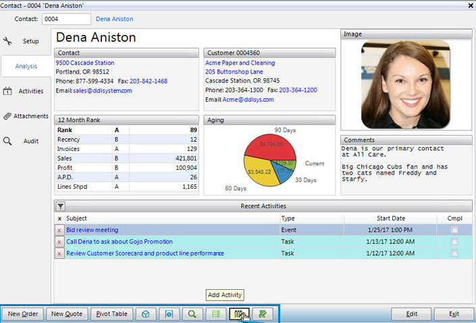Click the Activities calendar icon
The width and height of the screenshot is (476, 323).
click(7, 91)
